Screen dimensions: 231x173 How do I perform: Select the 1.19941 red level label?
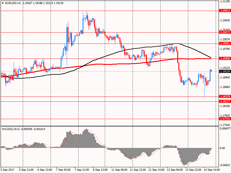[x=225, y=44]
